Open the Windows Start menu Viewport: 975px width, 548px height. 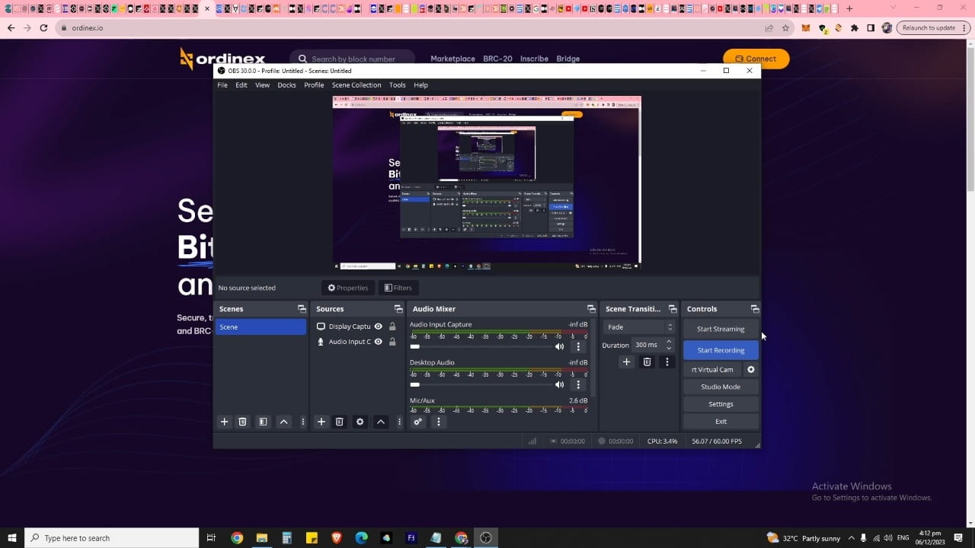pos(12,538)
